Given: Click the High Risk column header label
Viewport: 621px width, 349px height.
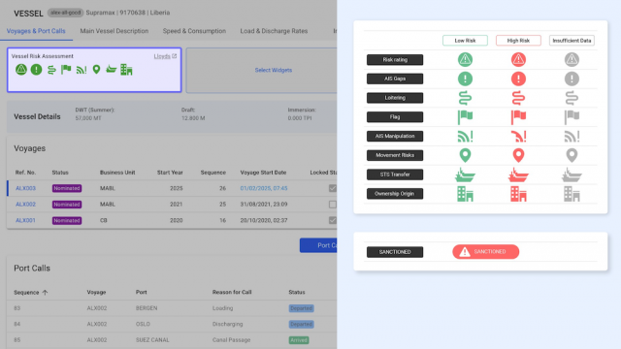Looking at the screenshot, I should pyautogui.click(x=518, y=41).
